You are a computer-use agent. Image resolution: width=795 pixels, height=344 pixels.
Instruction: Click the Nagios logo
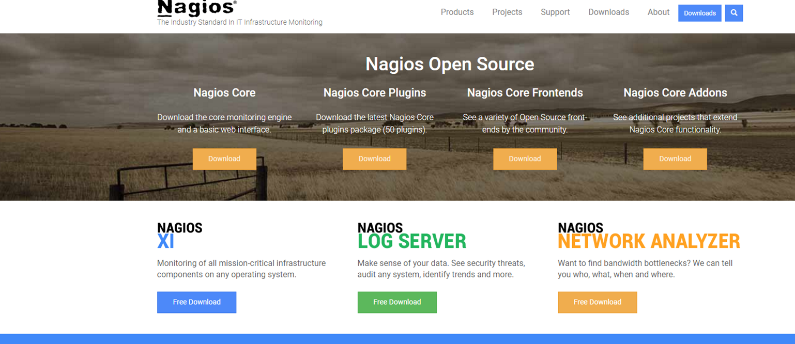click(x=197, y=8)
